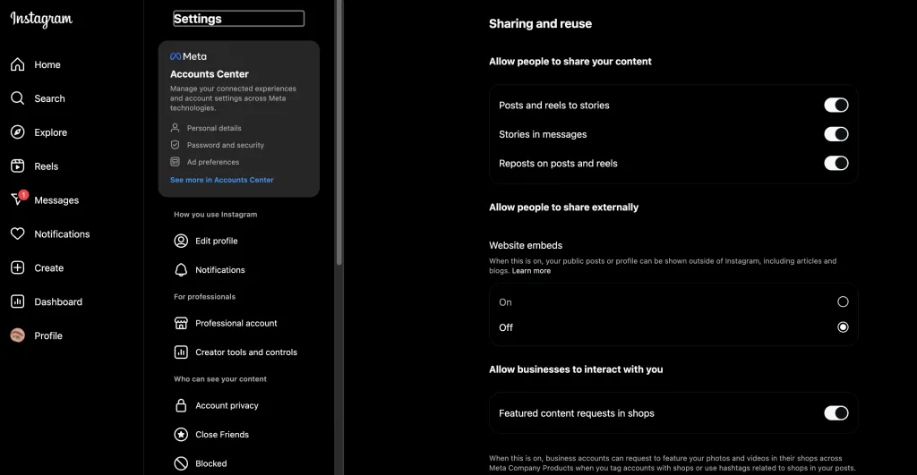Open the Dashboard chart icon
The width and height of the screenshot is (917, 475).
[18, 301]
